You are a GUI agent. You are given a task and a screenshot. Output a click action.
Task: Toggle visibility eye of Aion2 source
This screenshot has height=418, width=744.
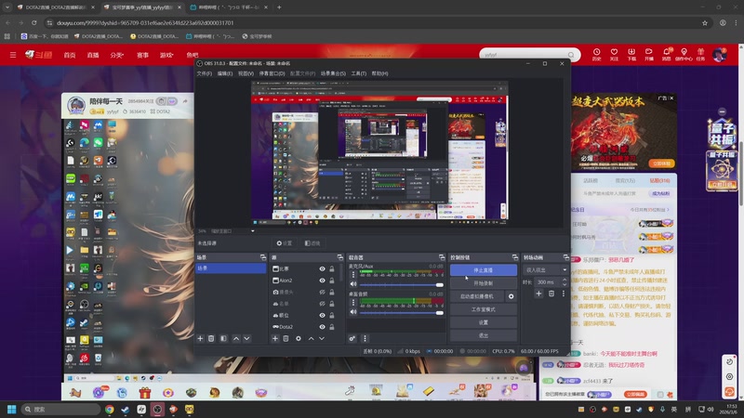click(x=322, y=281)
